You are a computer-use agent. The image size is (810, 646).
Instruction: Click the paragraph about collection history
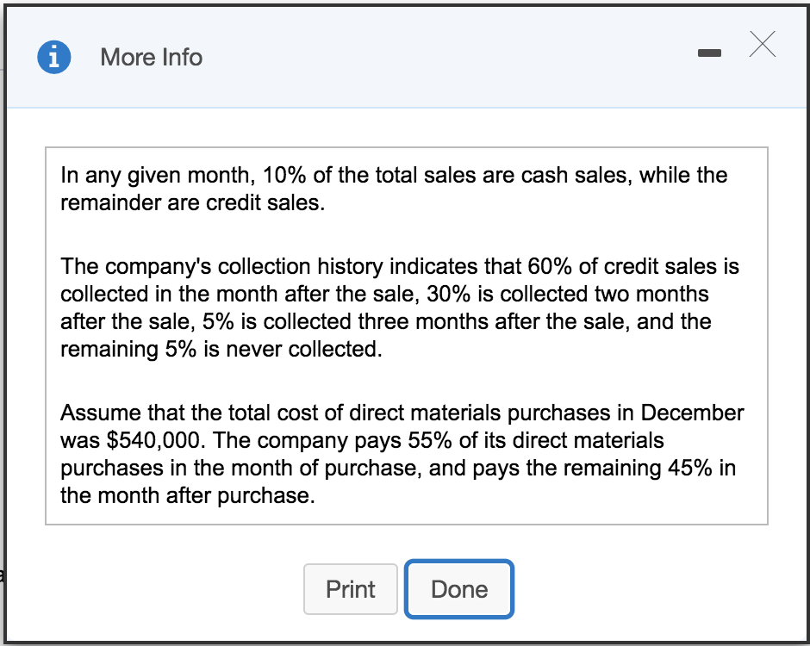[x=400, y=307]
